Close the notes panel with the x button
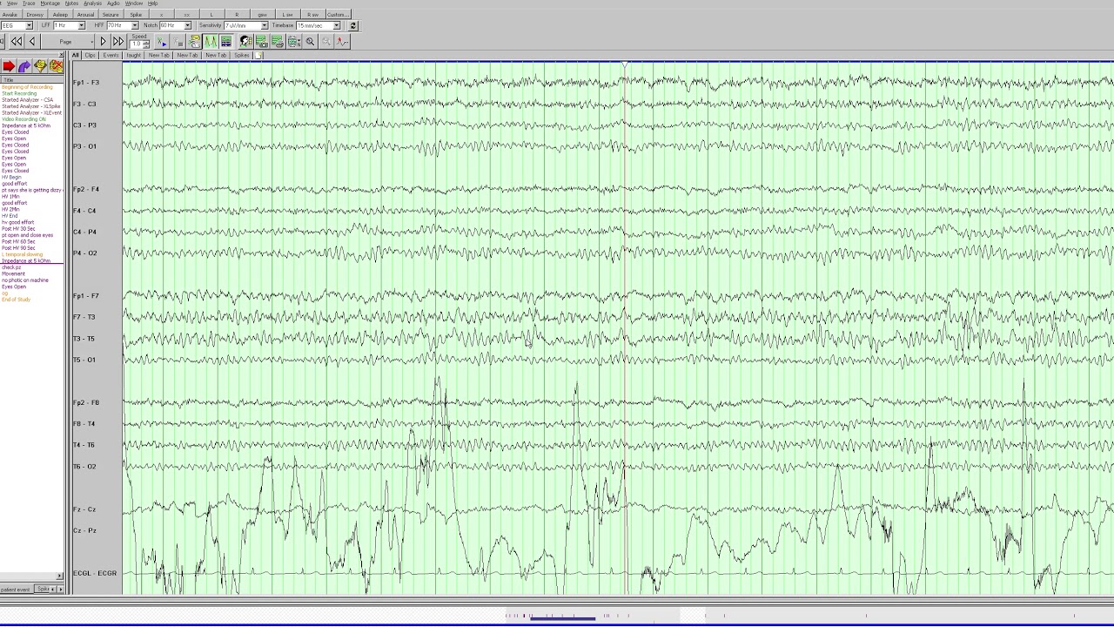The width and height of the screenshot is (1114, 627). coord(61,55)
